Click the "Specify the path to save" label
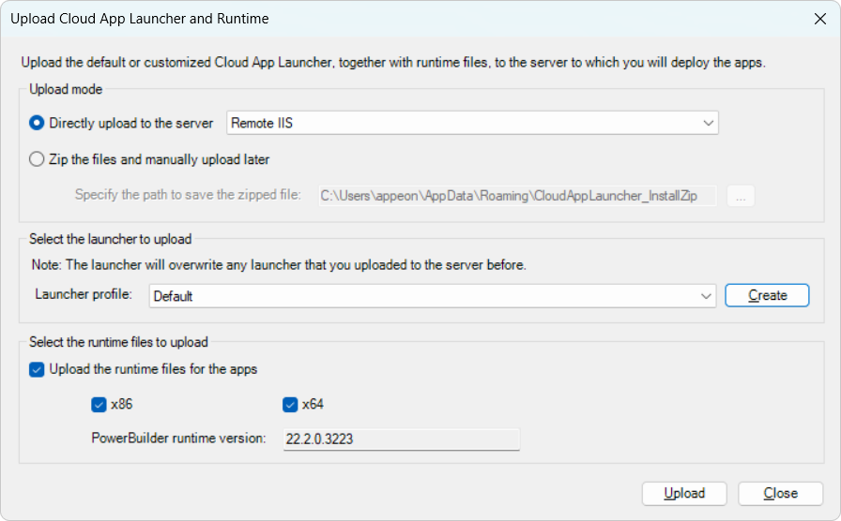 [x=188, y=195]
